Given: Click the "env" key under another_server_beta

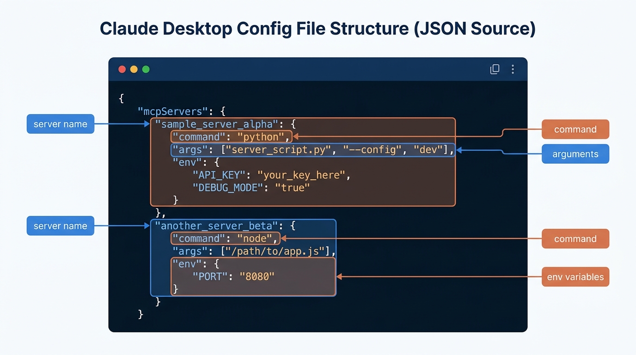Looking at the screenshot, I should click(x=187, y=264).
